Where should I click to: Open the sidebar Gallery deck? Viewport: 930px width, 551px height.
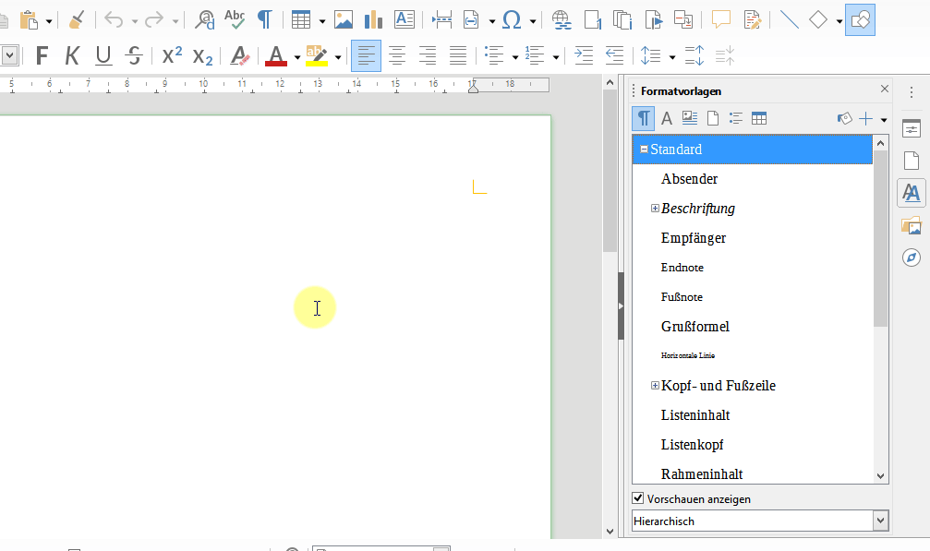(x=912, y=226)
